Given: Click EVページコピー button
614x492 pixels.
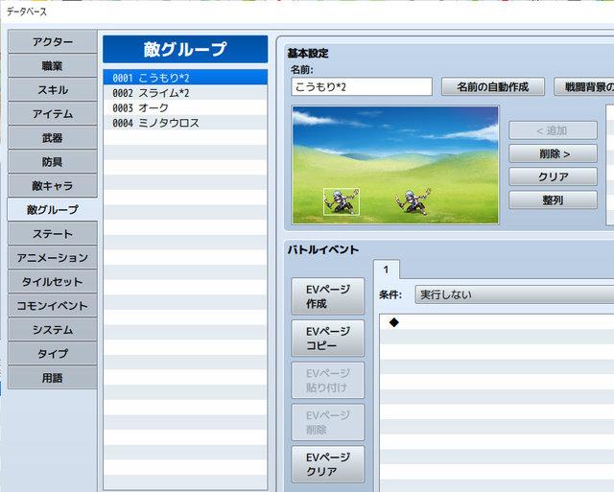Looking at the screenshot, I should point(328,339).
